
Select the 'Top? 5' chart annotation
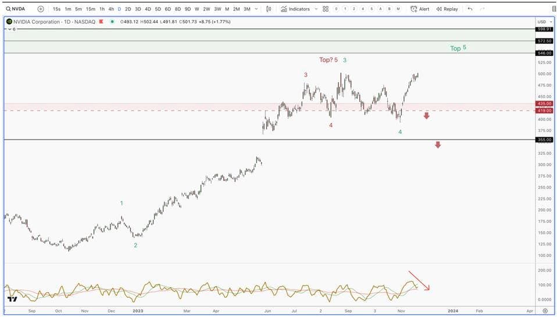pos(329,60)
